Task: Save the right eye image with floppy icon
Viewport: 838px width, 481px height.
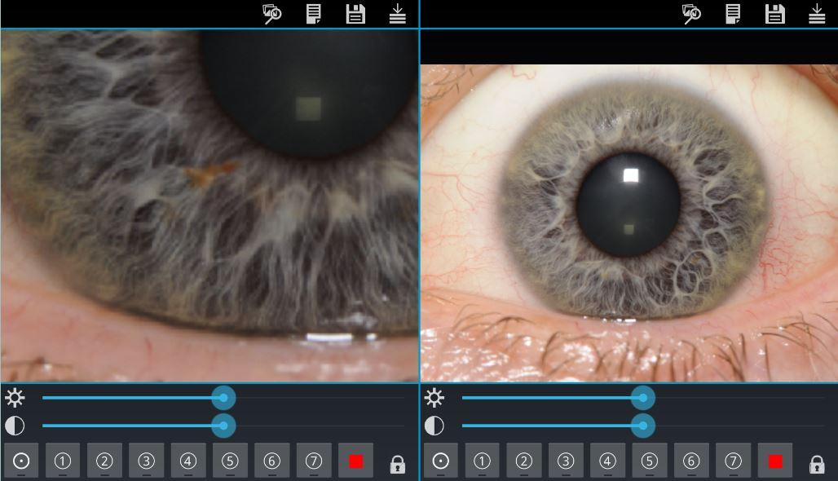Action: (774, 14)
